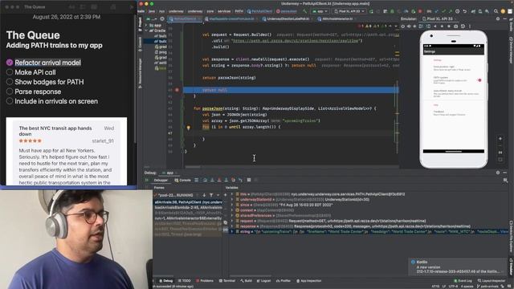Click Show Execution Point icon

click(196, 180)
